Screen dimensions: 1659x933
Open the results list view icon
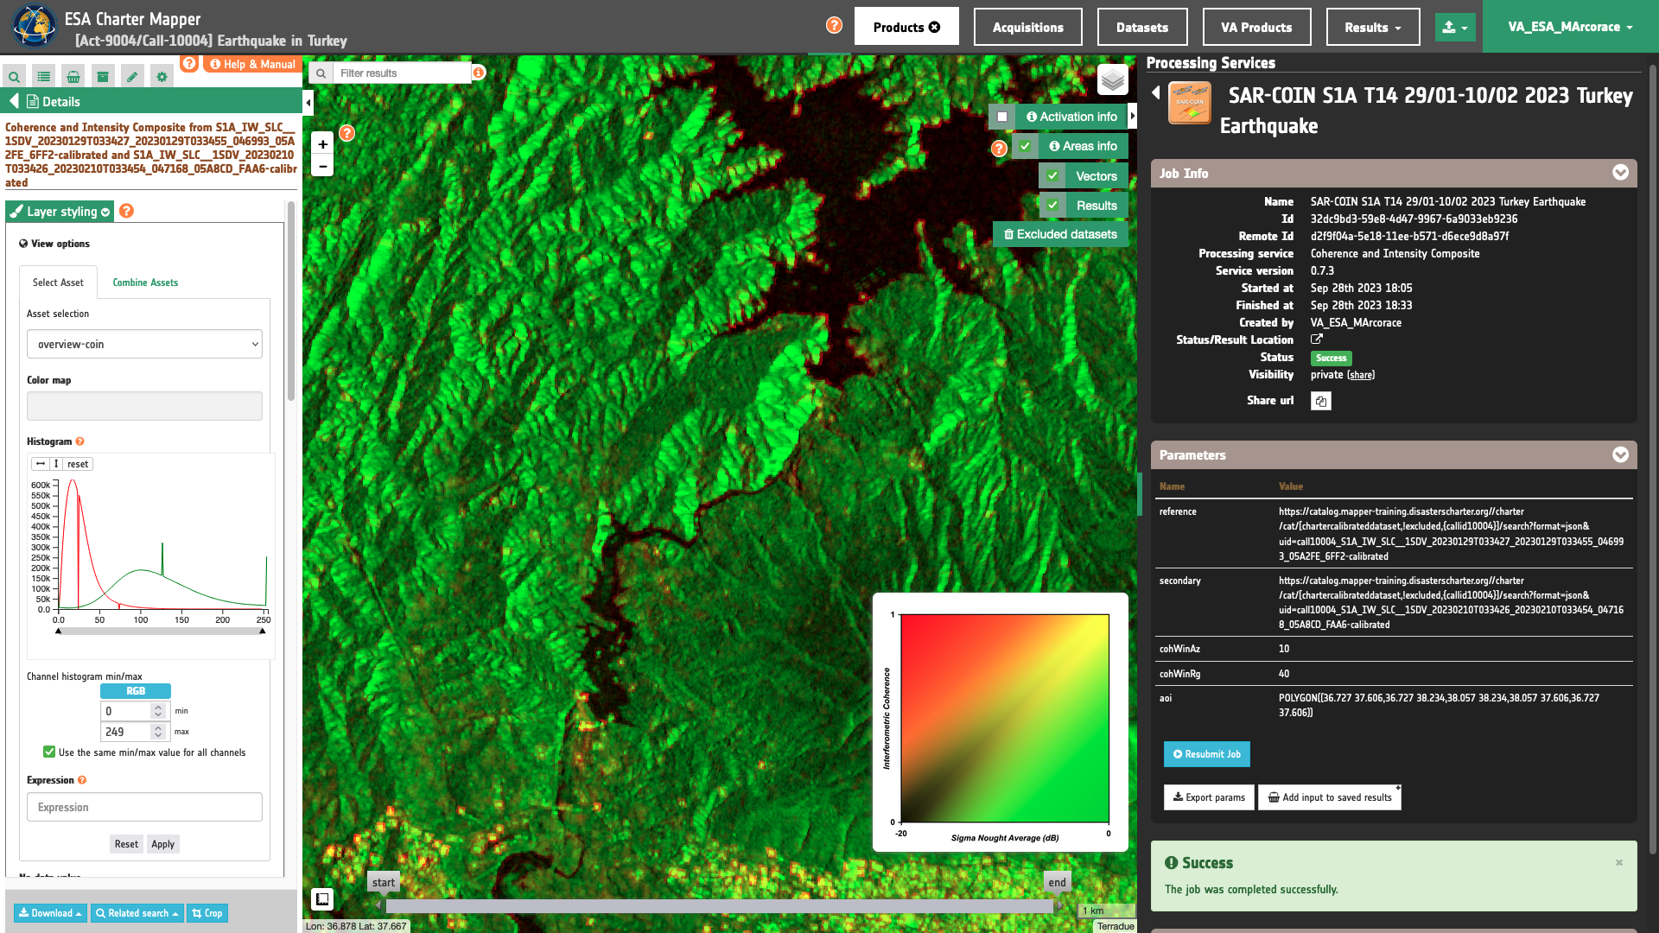[x=44, y=77]
